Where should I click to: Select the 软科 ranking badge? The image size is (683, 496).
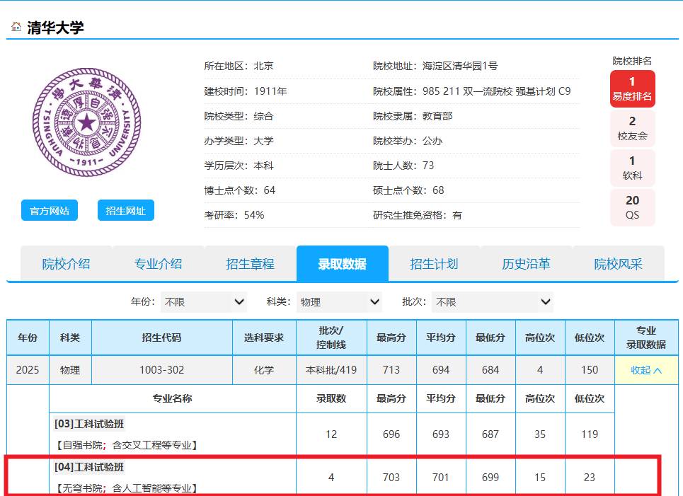[x=632, y=168]
